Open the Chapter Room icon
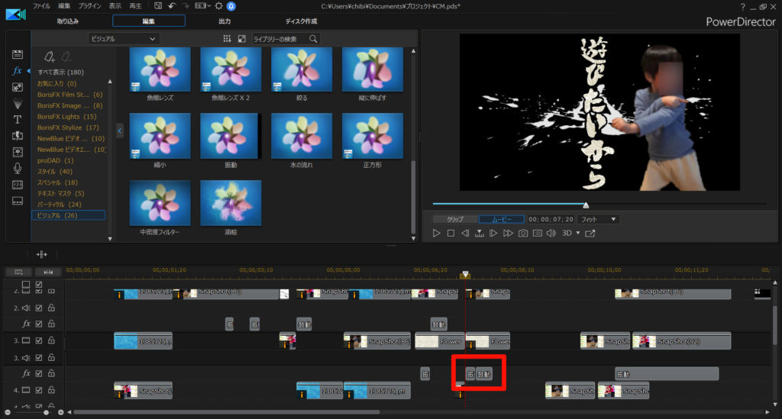The height and width of the screenshot is (419, 782). point(18,185)
